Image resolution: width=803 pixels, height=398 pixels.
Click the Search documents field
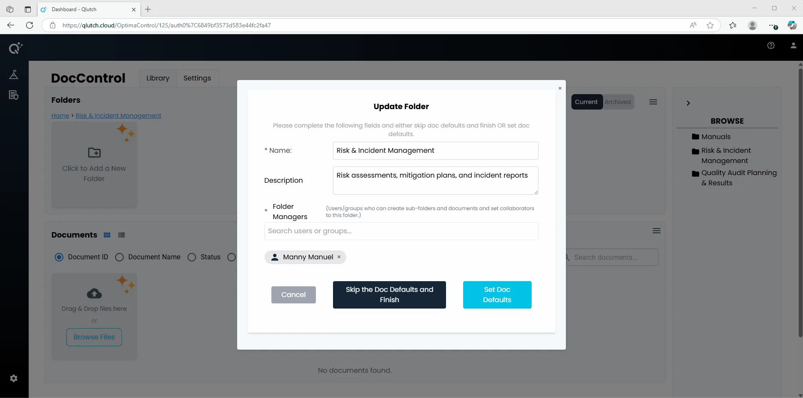pos(611,257)
